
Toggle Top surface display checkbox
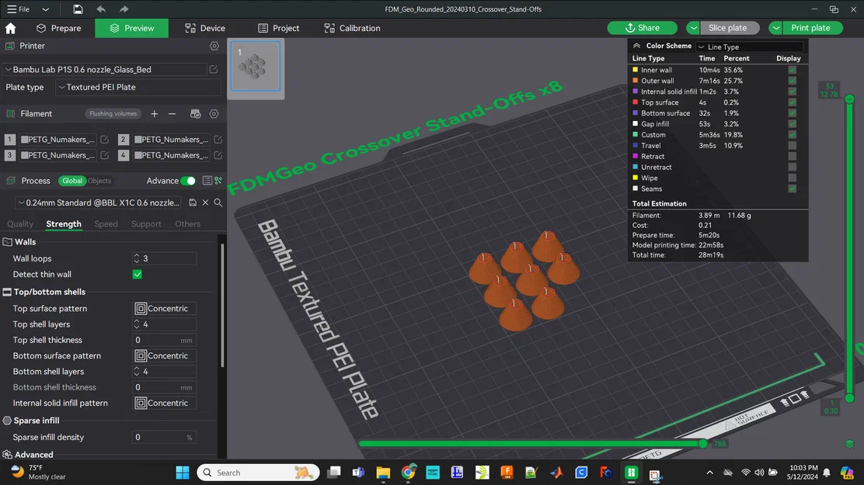[792, 102]
